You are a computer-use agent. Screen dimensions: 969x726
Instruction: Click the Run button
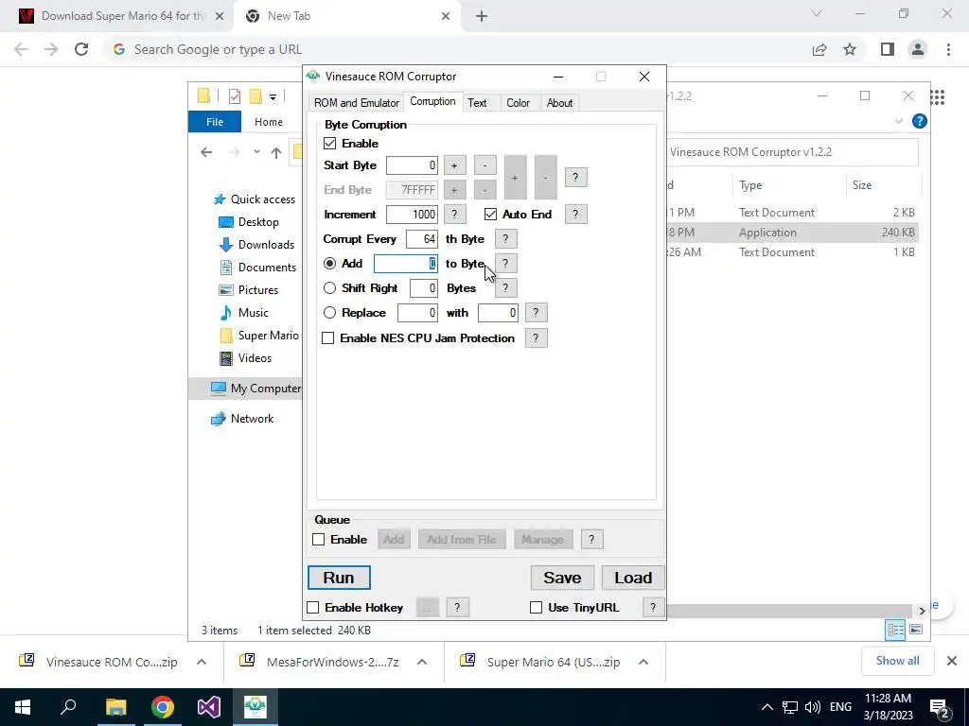[x=339, y=578]
